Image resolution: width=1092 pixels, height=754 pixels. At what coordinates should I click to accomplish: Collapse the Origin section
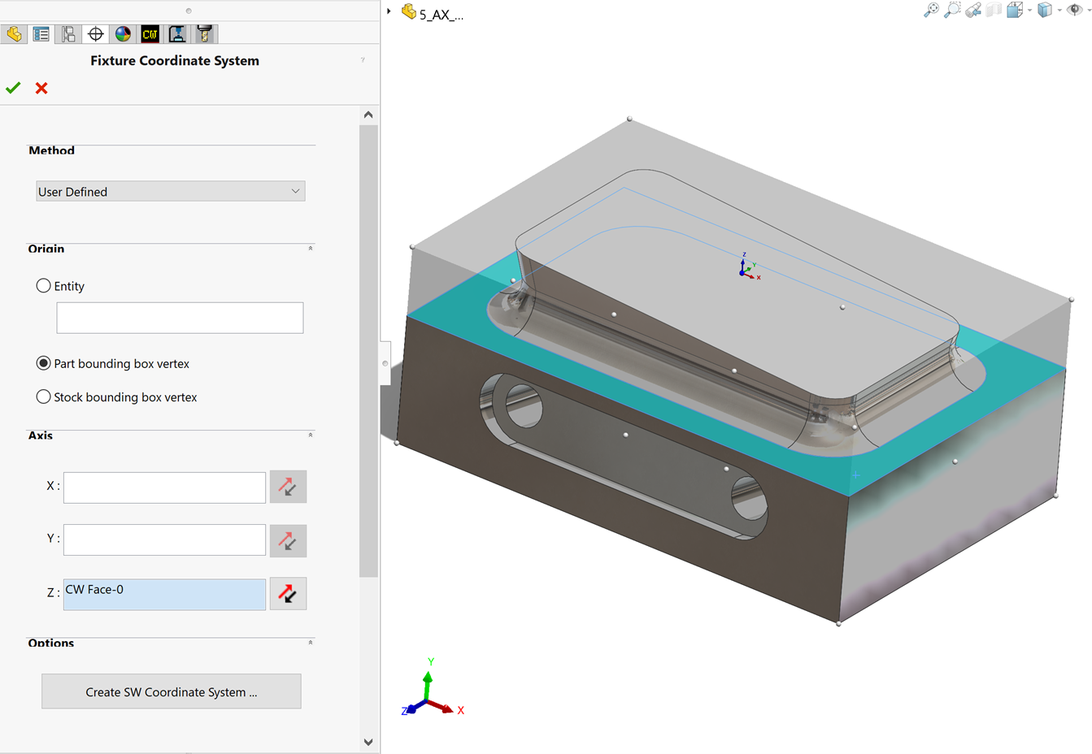[x=311, y=247]
